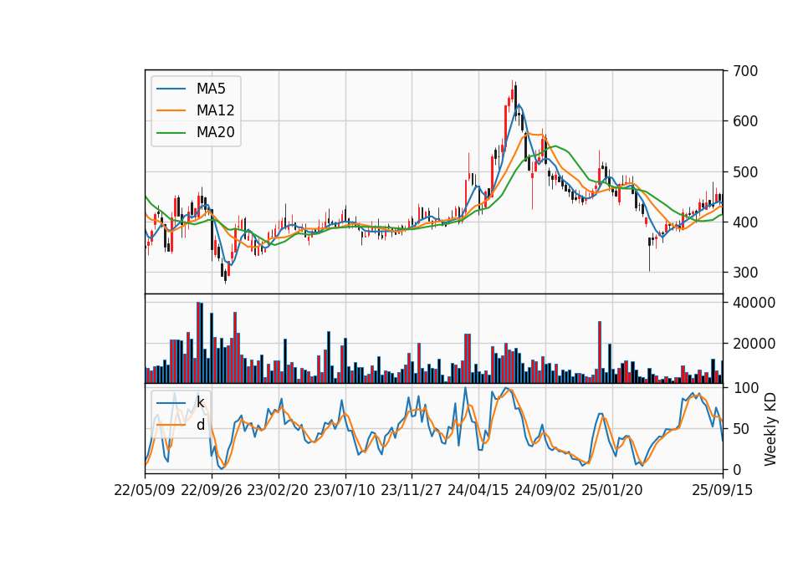The width and height of the screenshot is (803, 577).
Task: Click the 22/05/09 date axis label
Action: click(x=145, y=490)
